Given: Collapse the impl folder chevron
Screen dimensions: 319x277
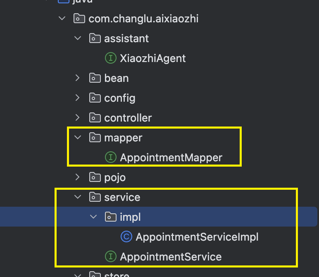Looking at the screenshot, I should tap(93, 217).
